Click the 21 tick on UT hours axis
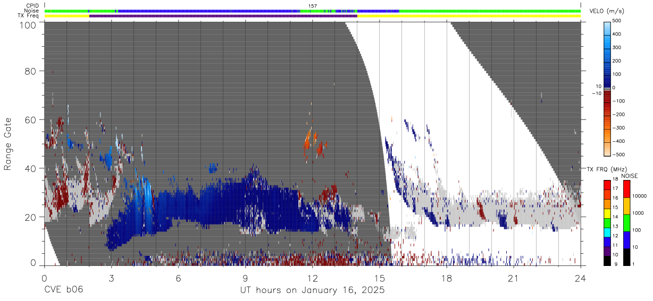 [514, 278]
